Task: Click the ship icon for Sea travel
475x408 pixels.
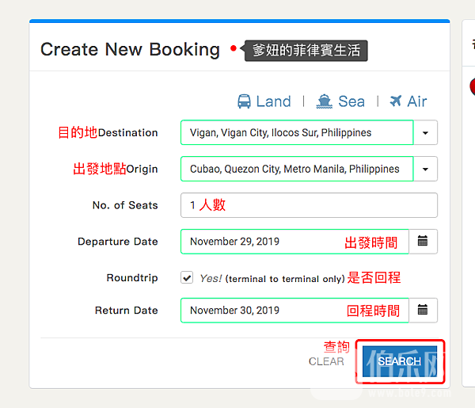Action: tap(324, 101)
